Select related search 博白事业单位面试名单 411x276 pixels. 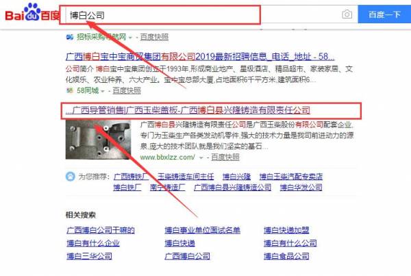(202, 230)
